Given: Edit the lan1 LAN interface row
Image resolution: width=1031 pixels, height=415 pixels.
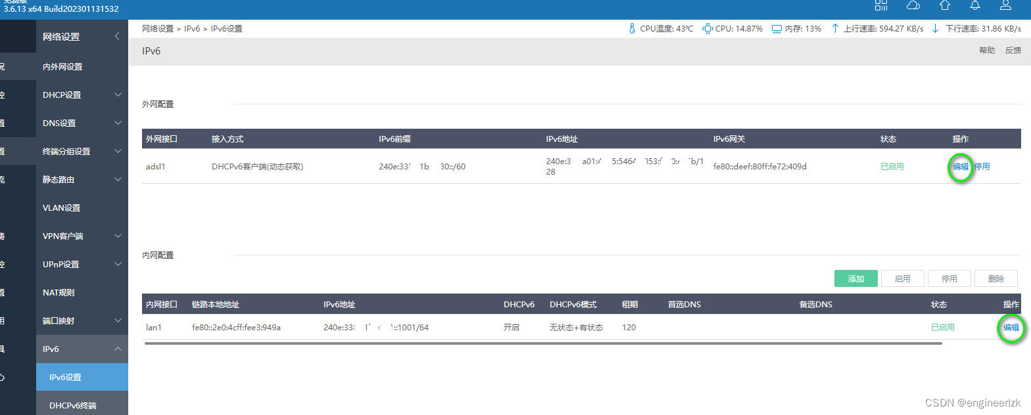Looking at the screenshot, I should click(1011, 327).
